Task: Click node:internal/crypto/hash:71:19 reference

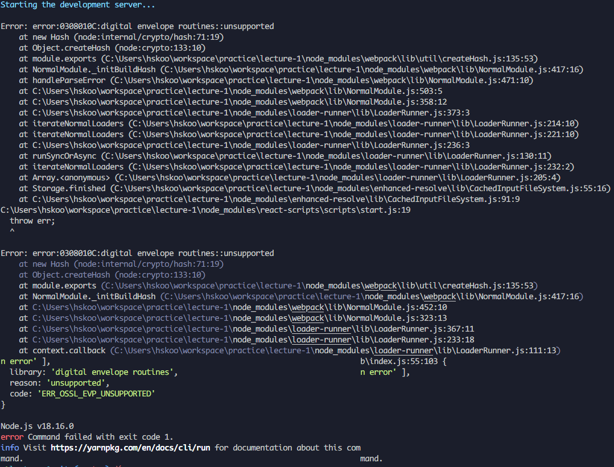Action: tap(137, 36)
